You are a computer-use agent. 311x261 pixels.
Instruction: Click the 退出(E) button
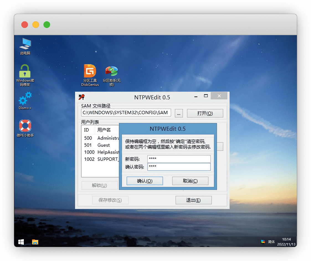[193, 200]
